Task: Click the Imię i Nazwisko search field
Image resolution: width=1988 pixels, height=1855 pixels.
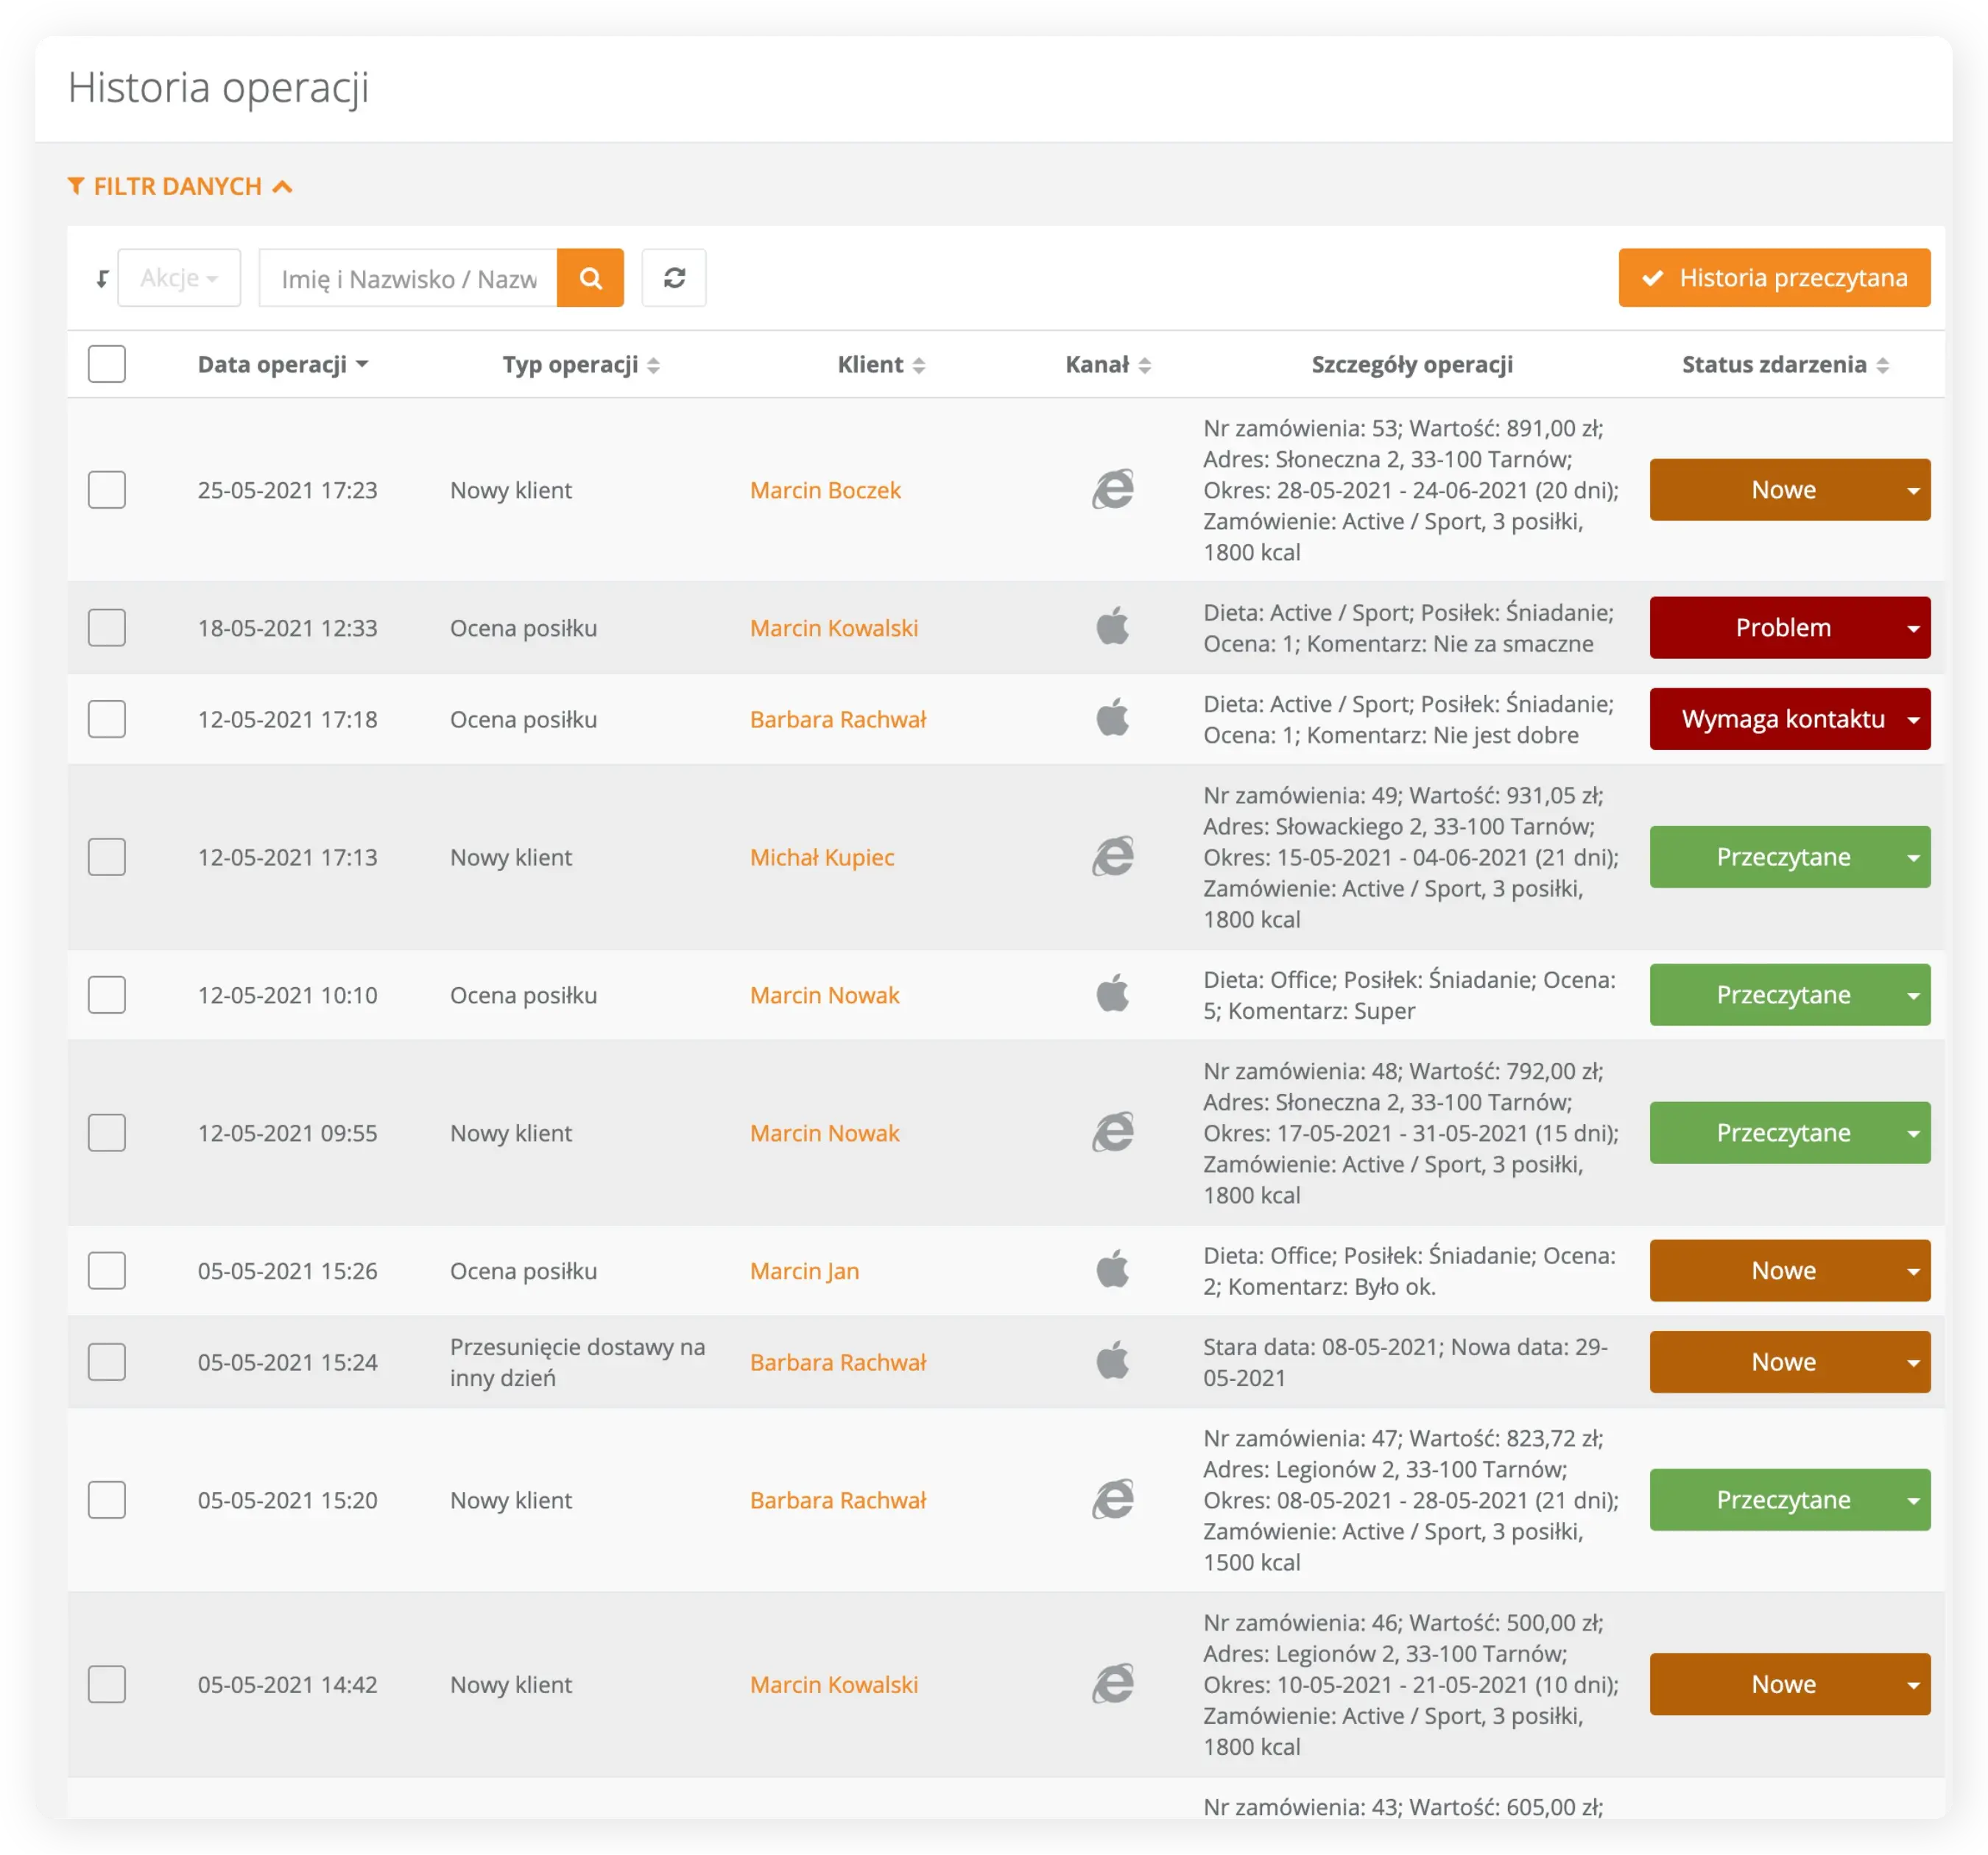Action: pyautogui.click(x=408, y=278)
